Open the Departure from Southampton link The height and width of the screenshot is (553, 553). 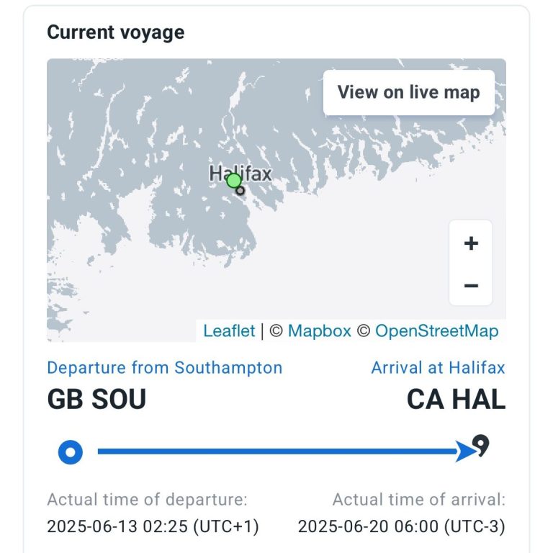click(x=165, y=367)
